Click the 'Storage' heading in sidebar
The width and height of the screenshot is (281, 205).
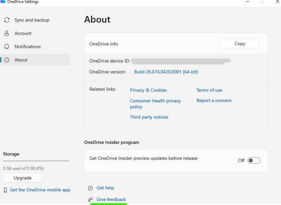(11, 154)
